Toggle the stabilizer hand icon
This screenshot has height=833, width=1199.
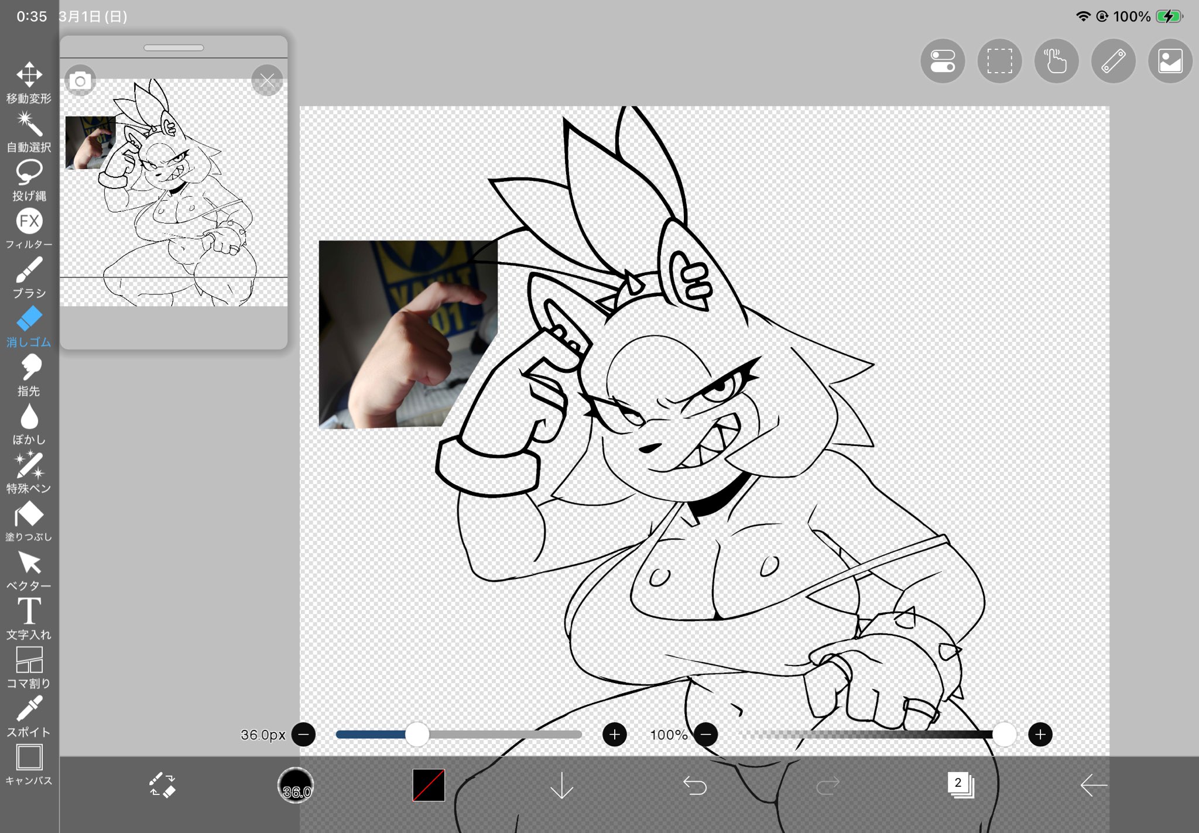[x=1056, y=61]
